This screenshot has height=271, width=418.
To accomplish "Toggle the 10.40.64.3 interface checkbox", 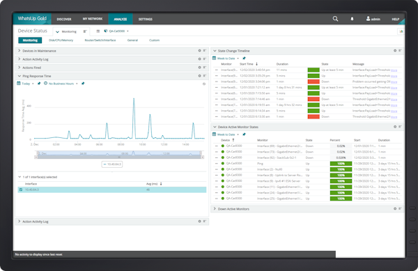I will (21, 189).
